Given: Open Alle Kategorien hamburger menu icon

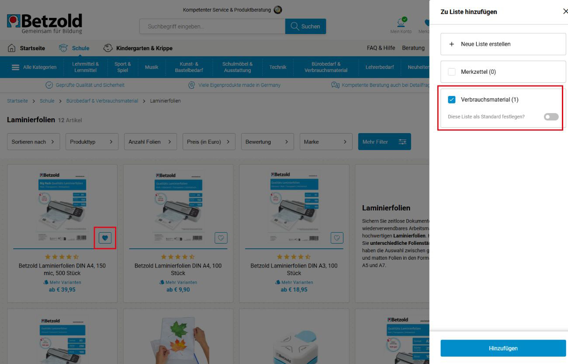Looking at the screenshot, I should (15, 67).
